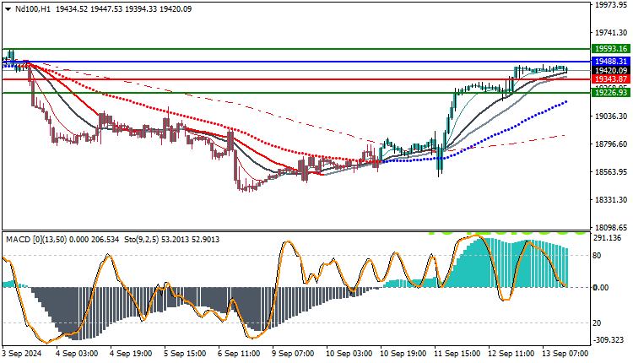Select the 4 Sep 03:00 time label
The width and height of the screenshot is (633, 363).
(76, 354)
